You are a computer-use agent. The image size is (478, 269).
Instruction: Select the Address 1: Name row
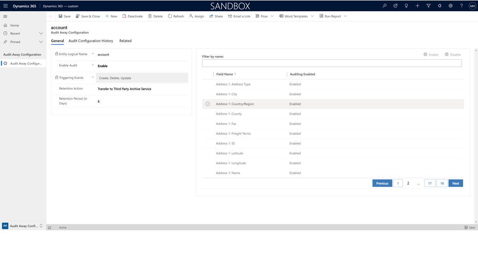point(333,173)
